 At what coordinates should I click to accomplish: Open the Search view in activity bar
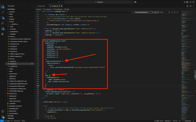tap(3, 12)
